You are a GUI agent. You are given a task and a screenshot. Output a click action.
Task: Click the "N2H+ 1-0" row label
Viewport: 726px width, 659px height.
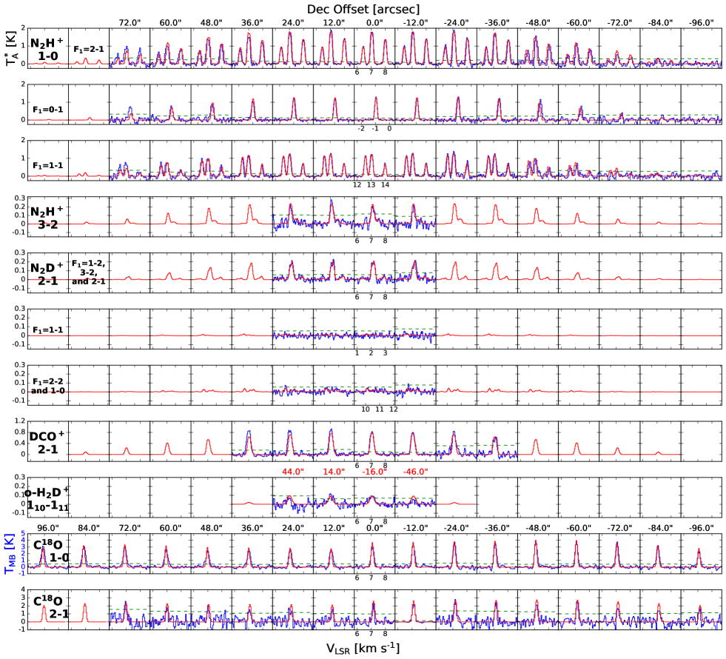pyautogui.click(x=47, y=49)
